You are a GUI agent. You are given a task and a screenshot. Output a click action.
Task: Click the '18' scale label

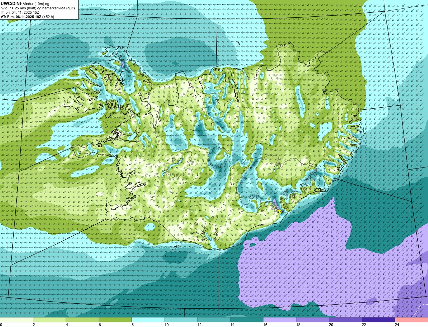click(298, 325)
